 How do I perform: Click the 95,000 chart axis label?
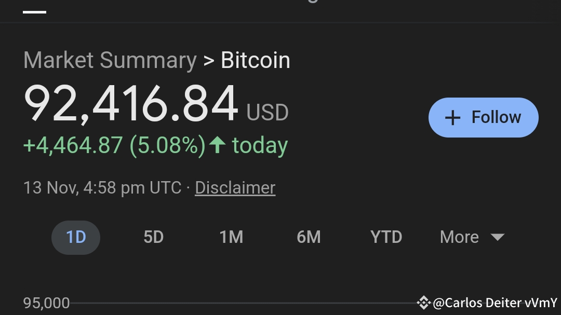pyautogui.click(x=47, y=303)
